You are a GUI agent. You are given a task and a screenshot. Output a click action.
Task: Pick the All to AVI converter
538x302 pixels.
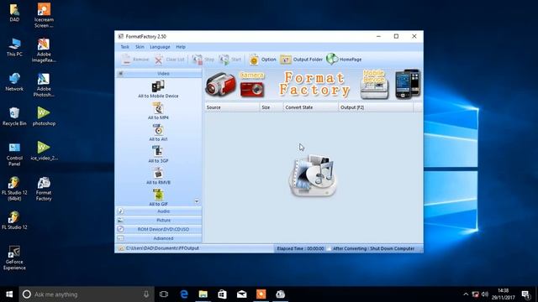[x=158, y=133]
